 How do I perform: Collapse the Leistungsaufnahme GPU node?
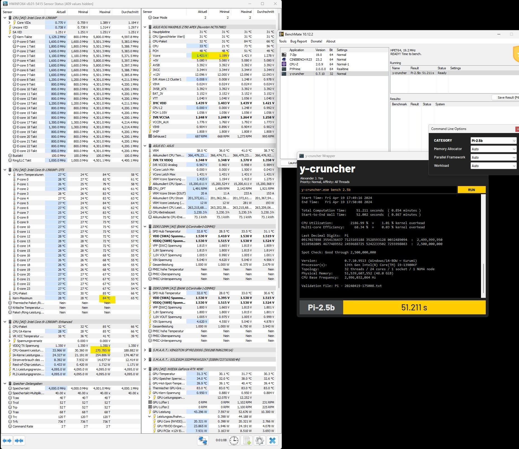tap(150, 417)
